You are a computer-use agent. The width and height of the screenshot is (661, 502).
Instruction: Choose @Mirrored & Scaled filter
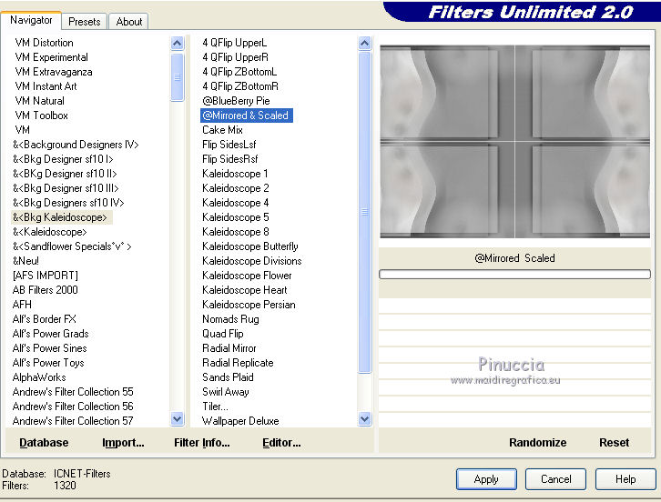point(246,115)
